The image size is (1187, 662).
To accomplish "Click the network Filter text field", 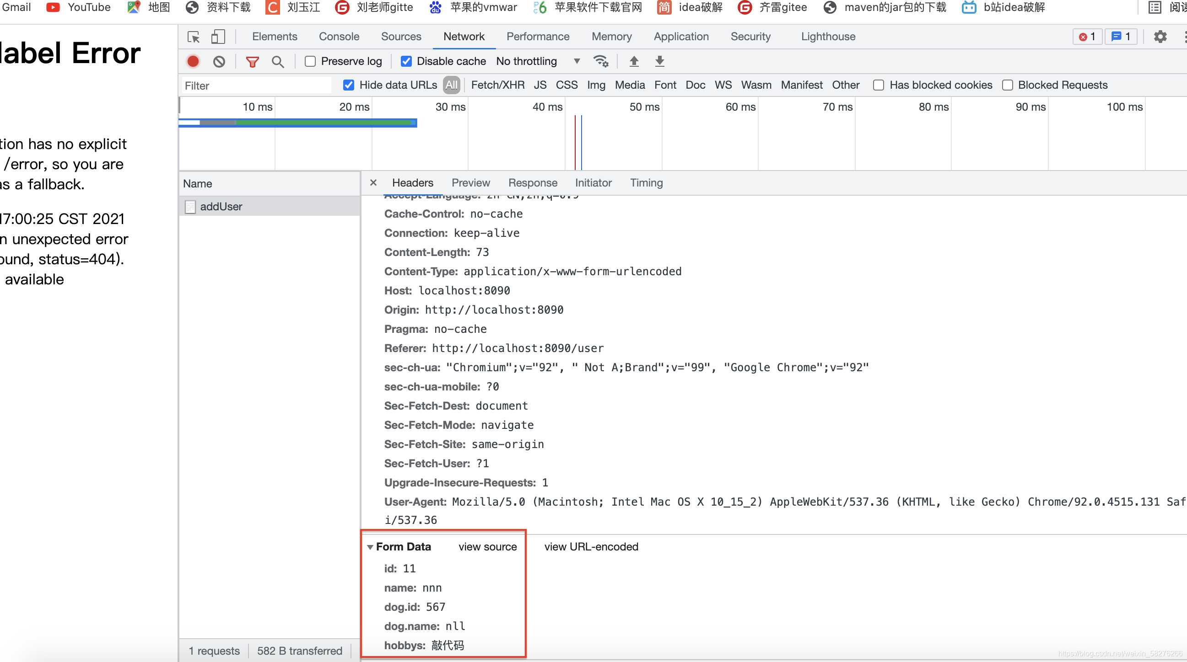I will tap(256, 85).
